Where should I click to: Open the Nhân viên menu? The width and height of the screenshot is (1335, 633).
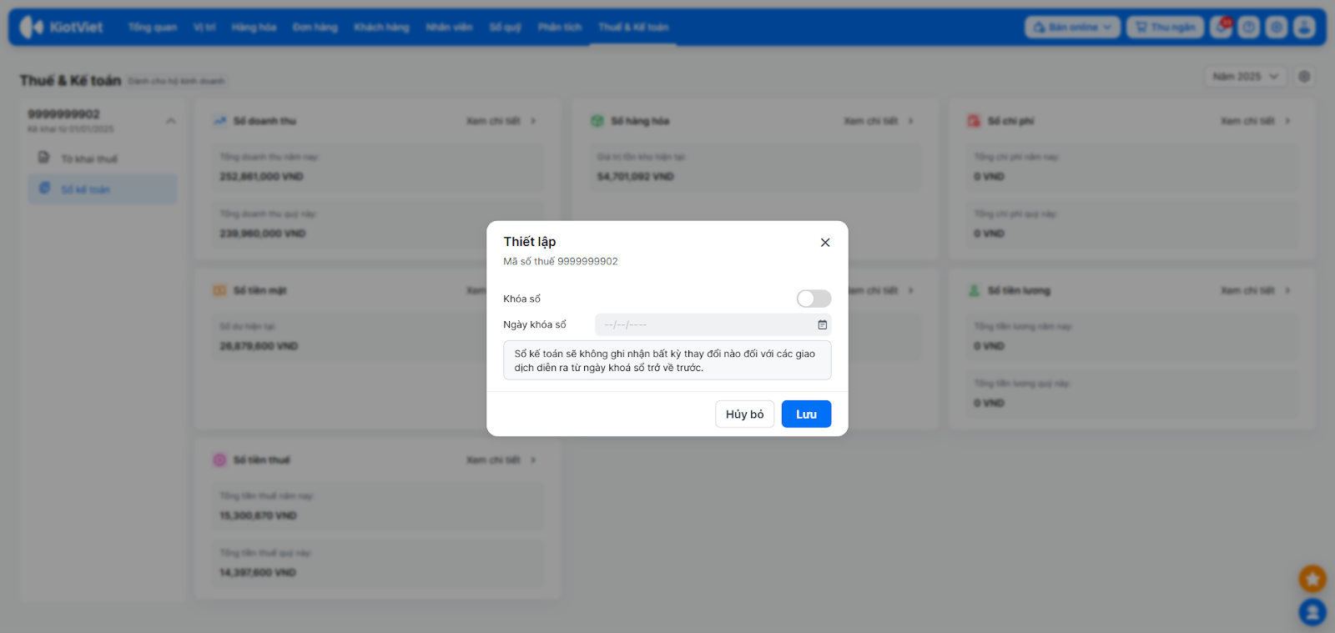coord(449,28)
